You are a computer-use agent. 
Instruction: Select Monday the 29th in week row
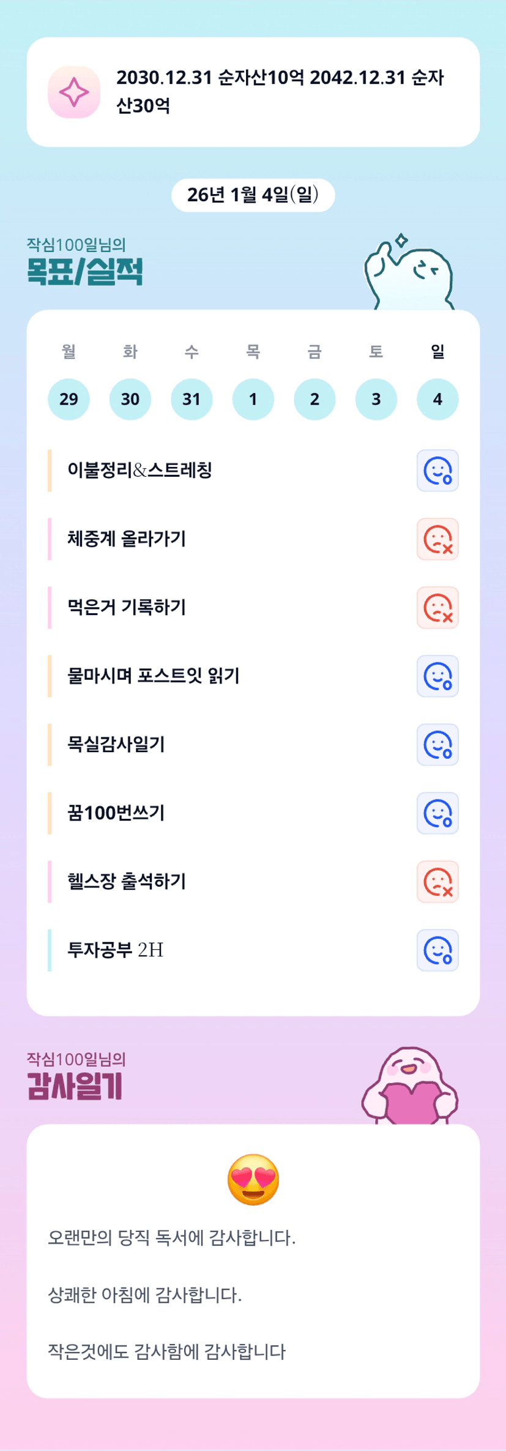(x=69, y=399)
